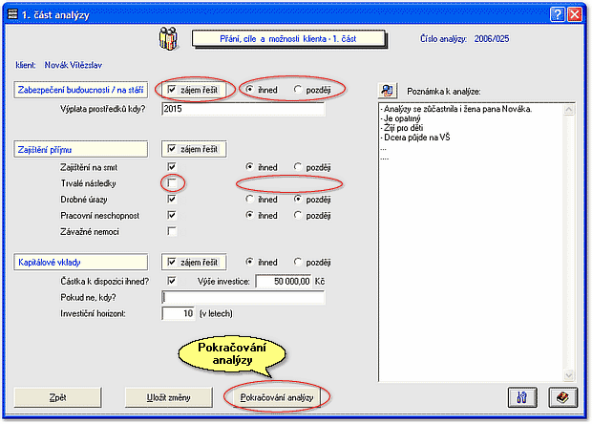Open the tools button at bottom right
The image size is (592, 424).
coord(522,394)
